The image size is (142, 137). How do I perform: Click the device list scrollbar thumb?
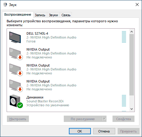131,65
